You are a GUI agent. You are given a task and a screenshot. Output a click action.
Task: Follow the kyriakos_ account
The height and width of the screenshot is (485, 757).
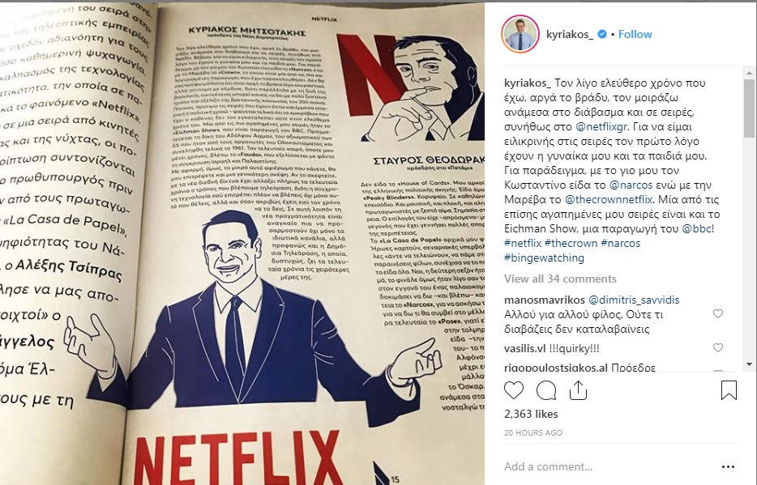coord(635,34)
